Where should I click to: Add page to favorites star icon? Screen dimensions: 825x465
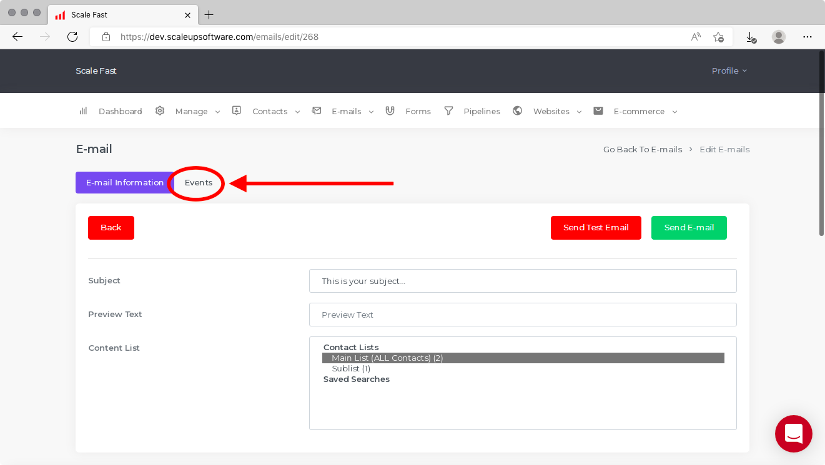click(719, 37)
